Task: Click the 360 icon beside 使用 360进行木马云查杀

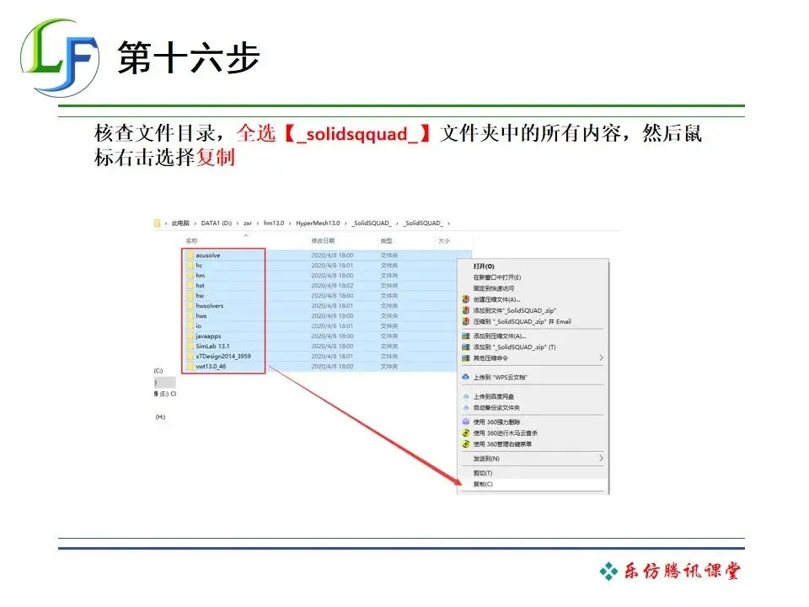Action: pos(465,433)
